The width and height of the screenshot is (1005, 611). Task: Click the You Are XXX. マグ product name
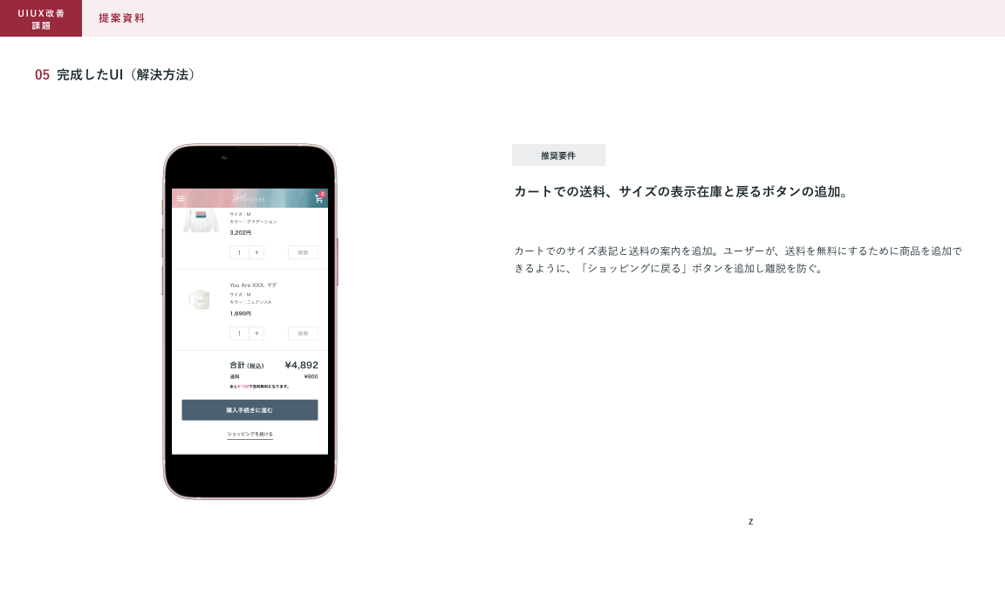tap(253, 285)
